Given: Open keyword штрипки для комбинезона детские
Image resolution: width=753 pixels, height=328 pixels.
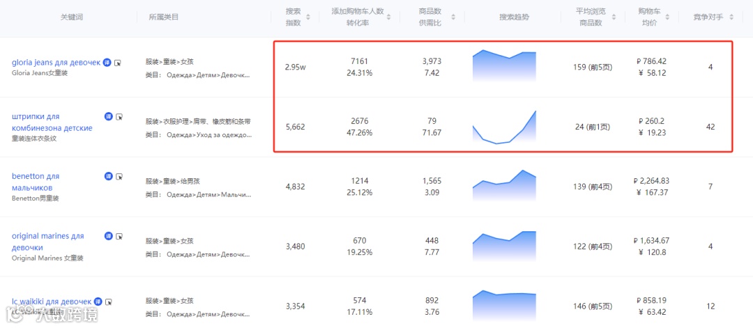Looking at the screenshot, I should coord(52,123).
